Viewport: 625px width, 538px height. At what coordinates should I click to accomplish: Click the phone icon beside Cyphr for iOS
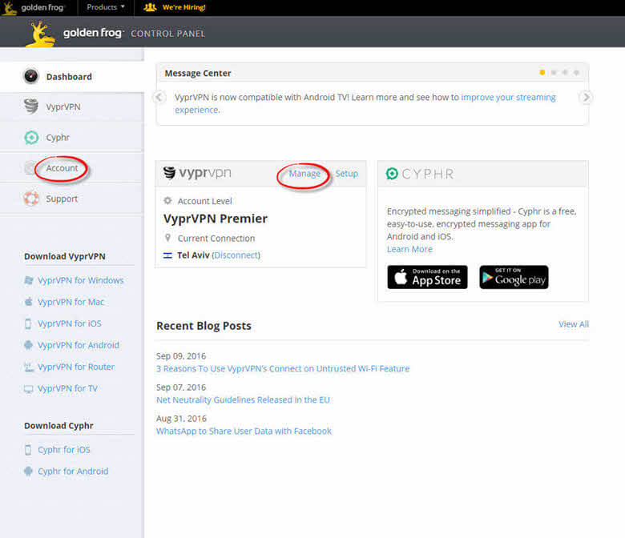click(28, 450)
